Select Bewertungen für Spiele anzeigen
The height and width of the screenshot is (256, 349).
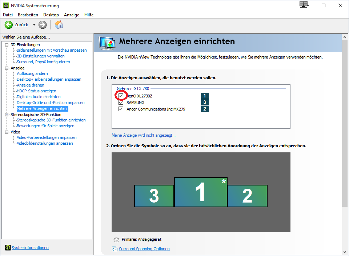[x=46, y=126]
